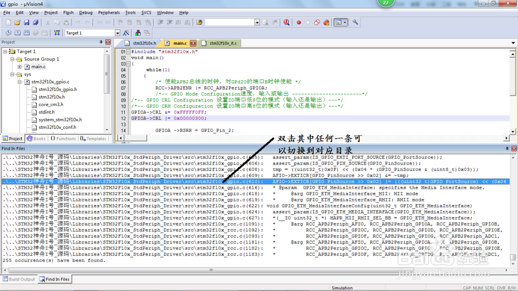The width and height of the screenshot is (518, 291).
Task: Close the Find In Files panel
Action: click(514, 149)
